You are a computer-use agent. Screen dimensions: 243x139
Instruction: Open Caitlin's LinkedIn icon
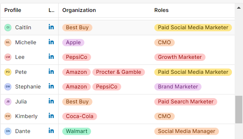(x=51, y=27)
